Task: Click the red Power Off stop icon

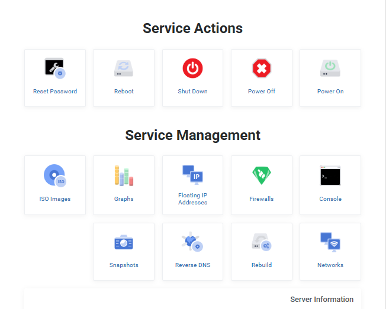Action: click(261, 69)
